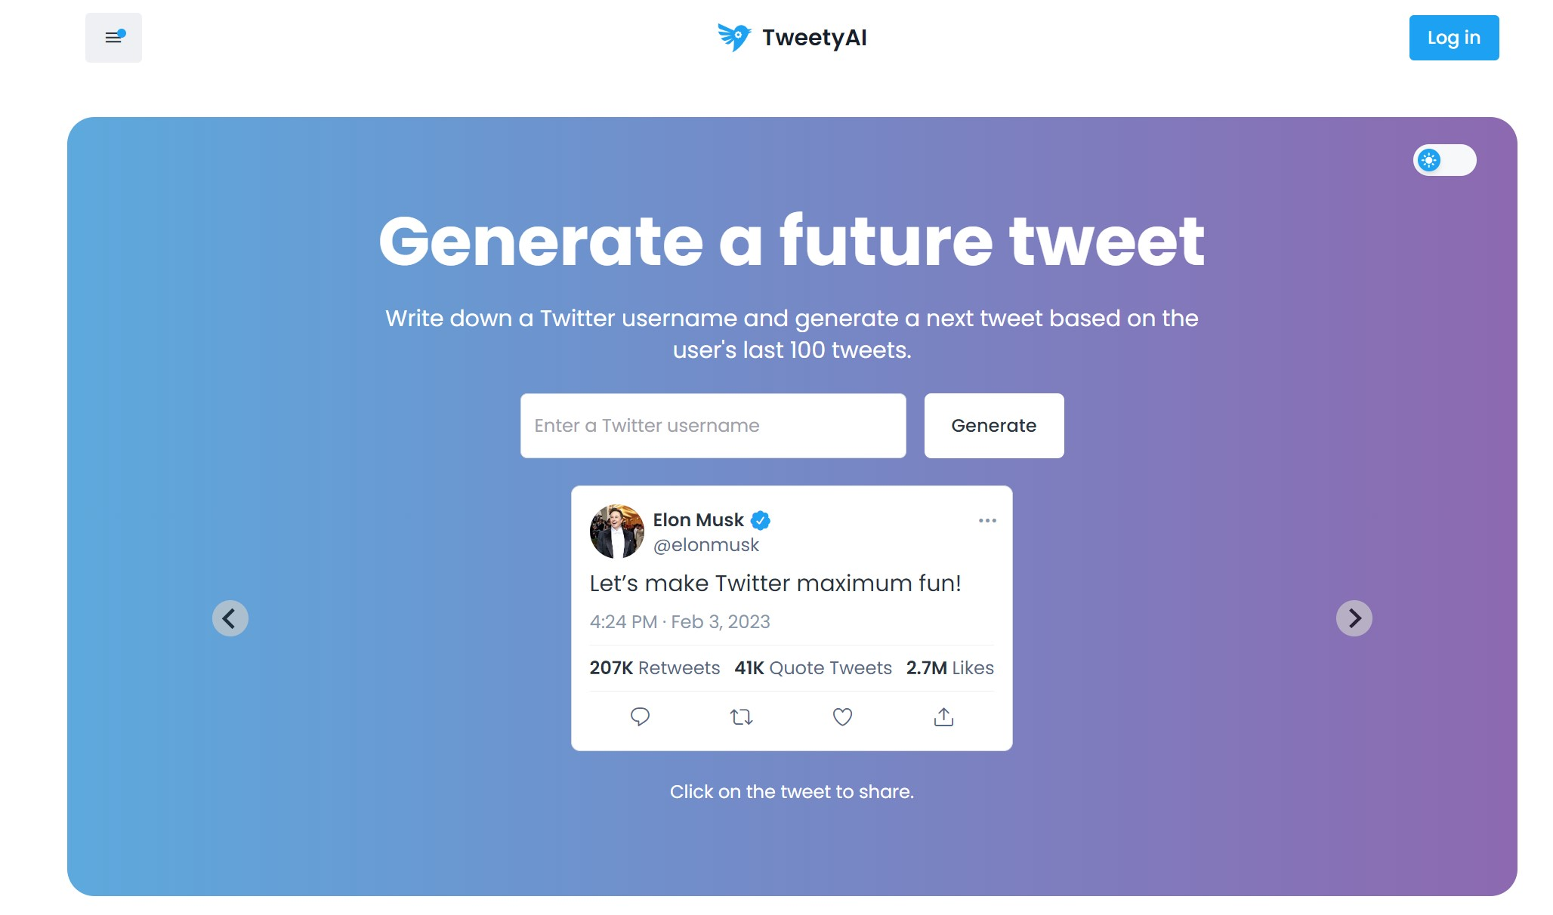Click the Log in button
This screenshot has width=1553, height=915.
pos(1454,38)
